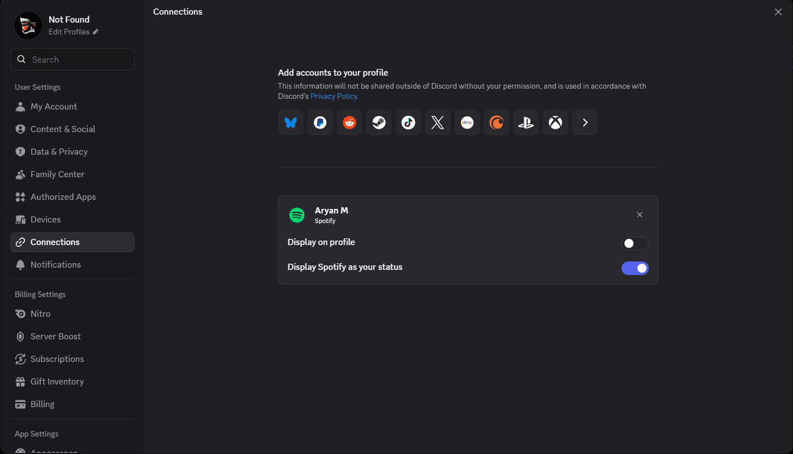Screen dimensions: 793x454
Task: Open the Nitro billing page
Action: 41,314
